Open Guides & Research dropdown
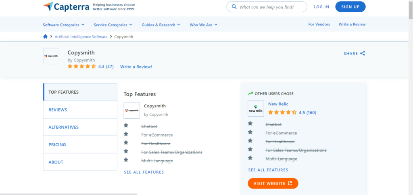 (x=161, y=25)
